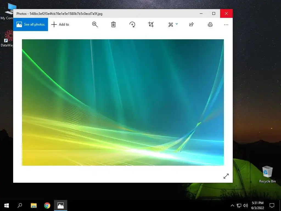Expand the Edit & Create dropdown arrow
This screenshot has width=281, height=211.
pos(177,24)
